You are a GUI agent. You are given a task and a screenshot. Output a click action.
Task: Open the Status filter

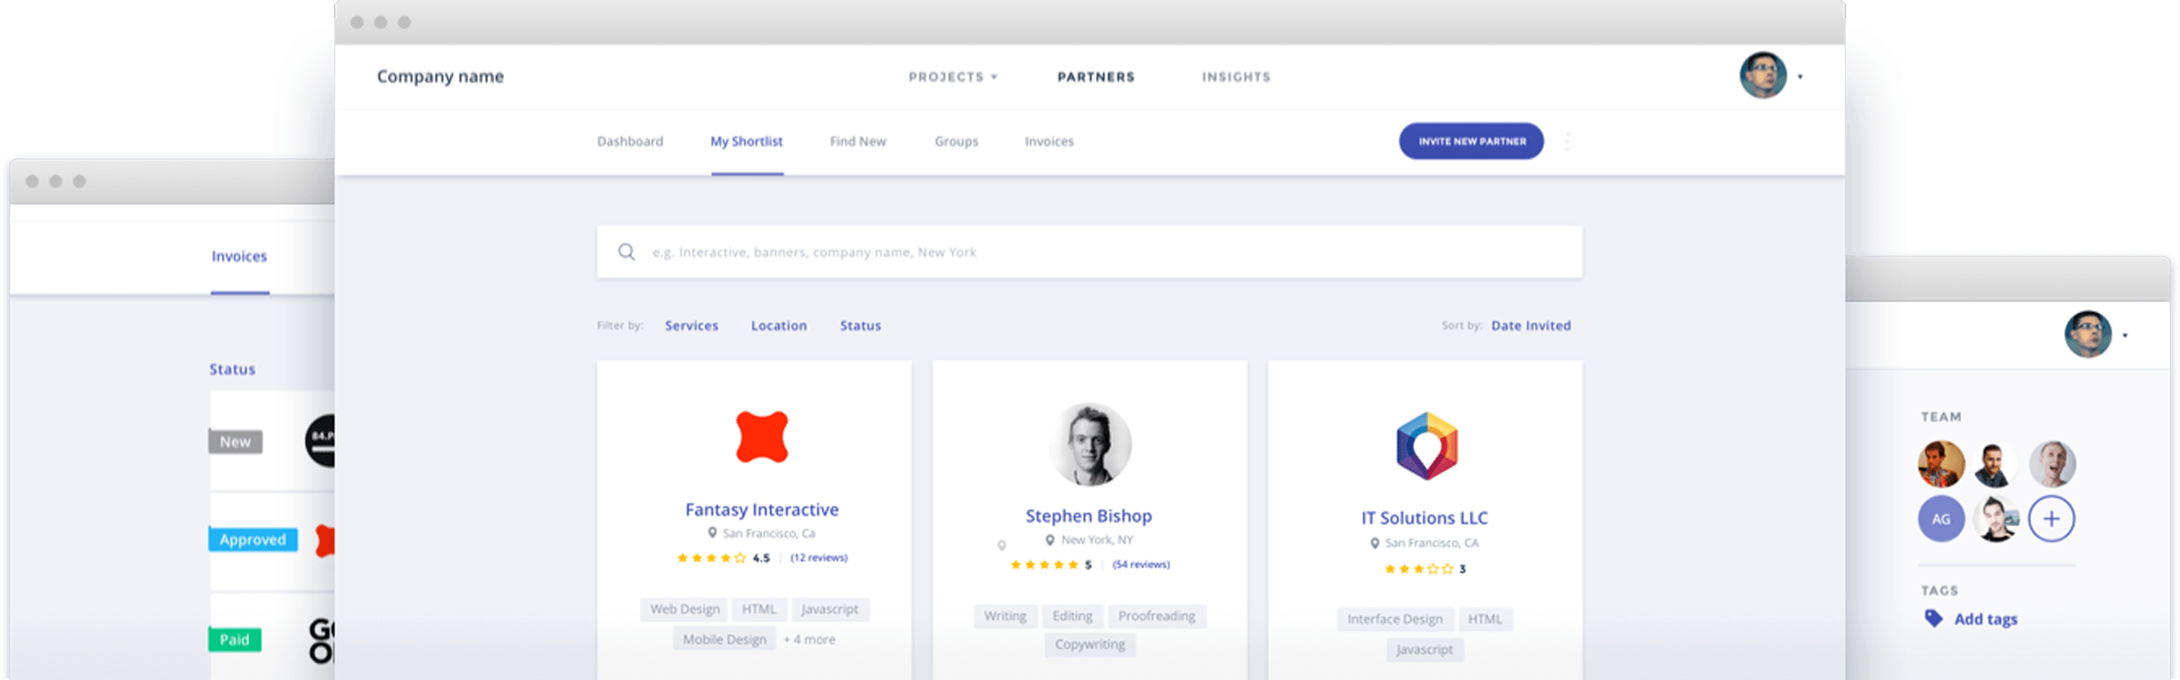pyautogui.click(x=860, y=325)
